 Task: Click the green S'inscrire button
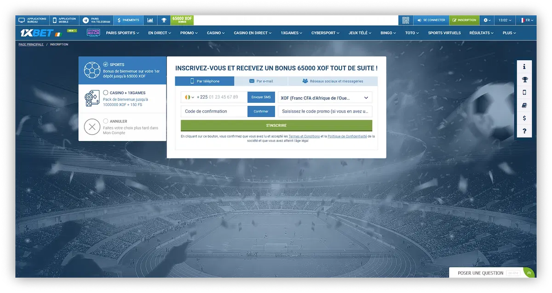point(276,125)
